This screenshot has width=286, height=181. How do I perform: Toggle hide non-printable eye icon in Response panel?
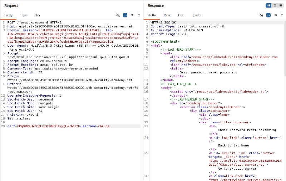coord(261,15)
